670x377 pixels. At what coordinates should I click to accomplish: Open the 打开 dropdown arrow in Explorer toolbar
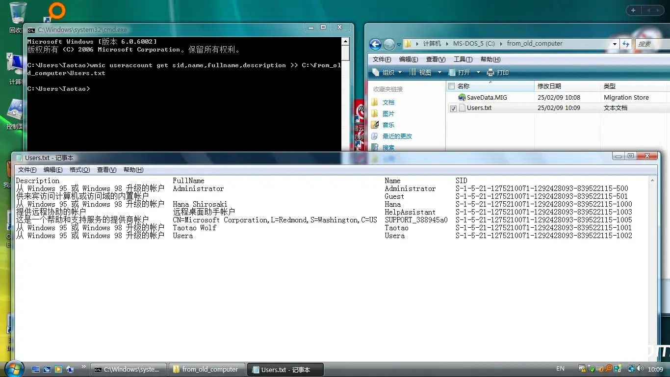478,72
